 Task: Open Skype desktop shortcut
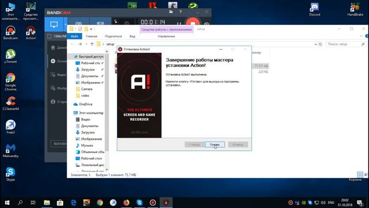coord(10,174)
